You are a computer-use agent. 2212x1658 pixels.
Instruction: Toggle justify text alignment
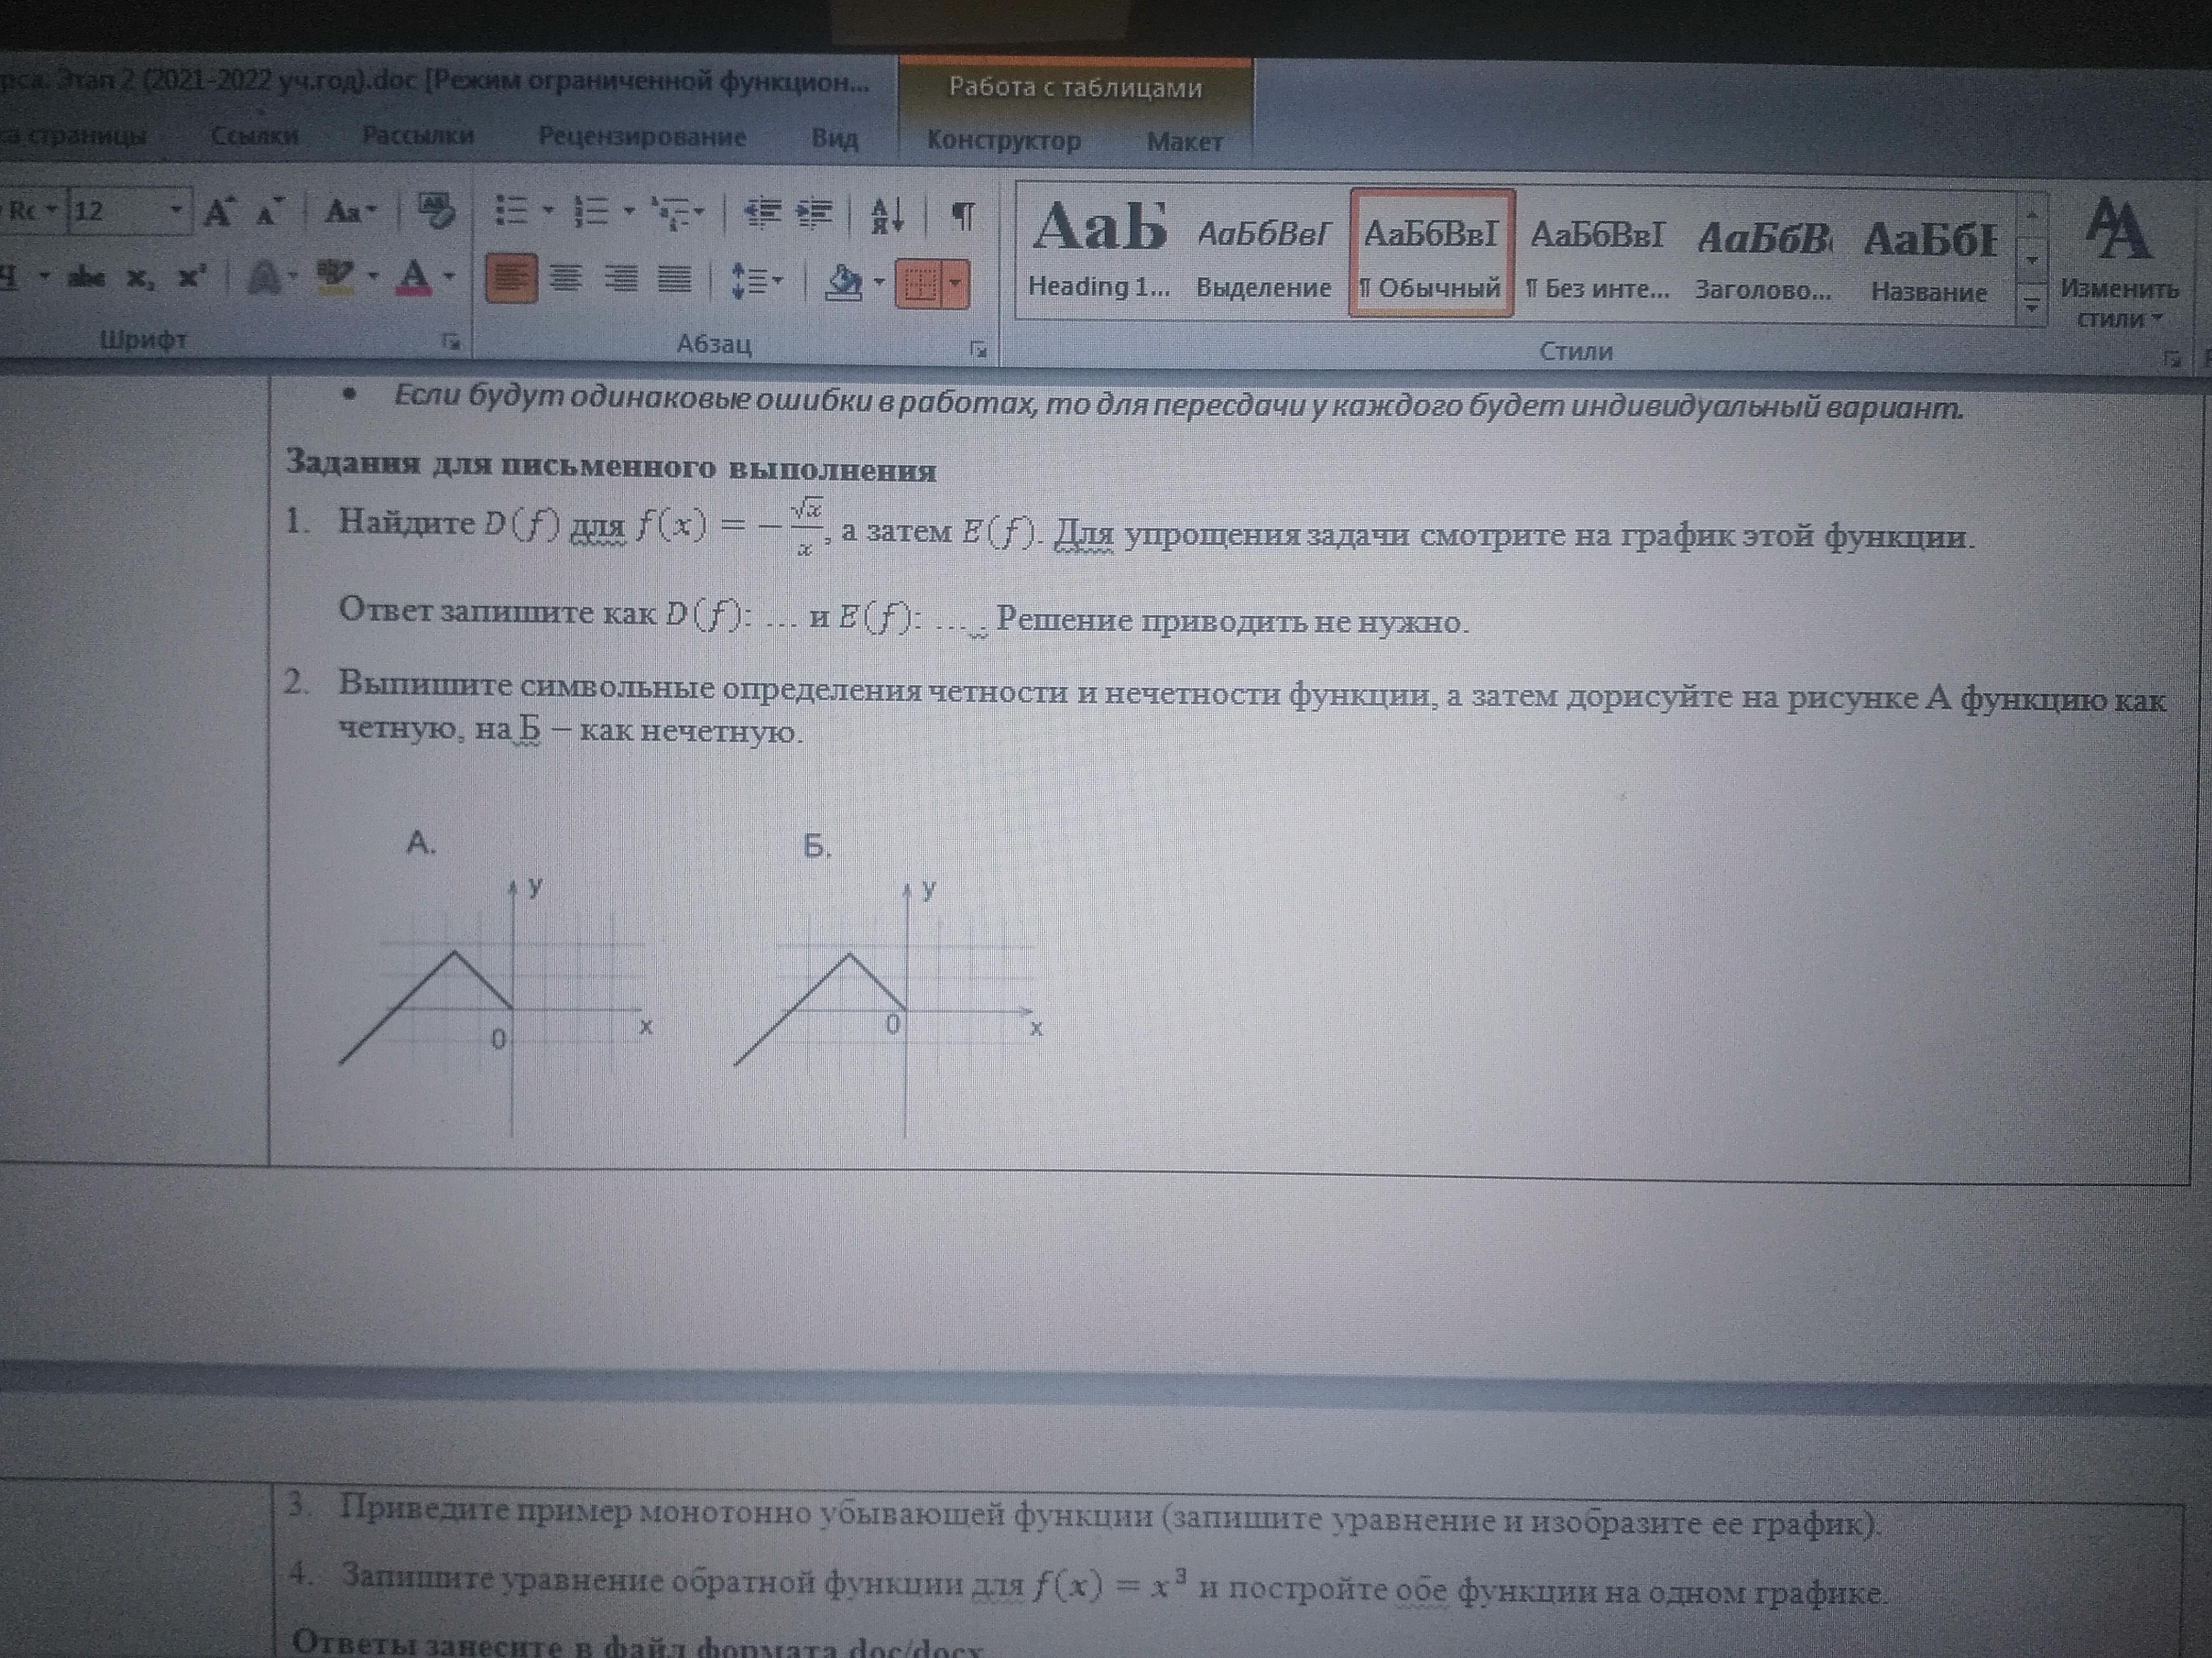674,280
